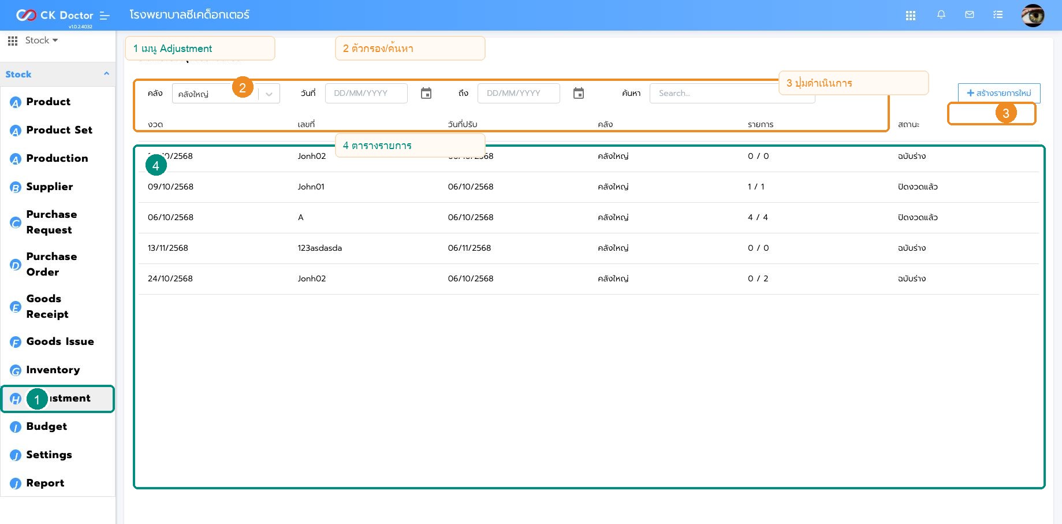Click the สร้างรายการใหม่ button
The width and height of the screenshot is (1062, 524).
pyautogui.click(x=999, y=93)
